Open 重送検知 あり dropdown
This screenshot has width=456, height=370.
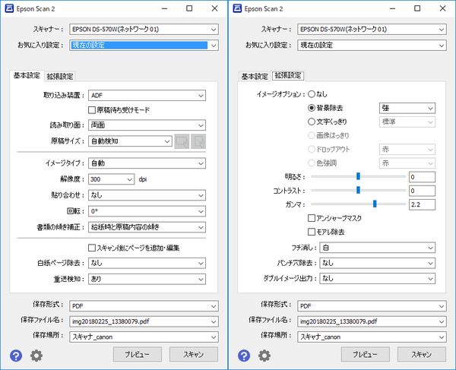(x=147, y=279)
